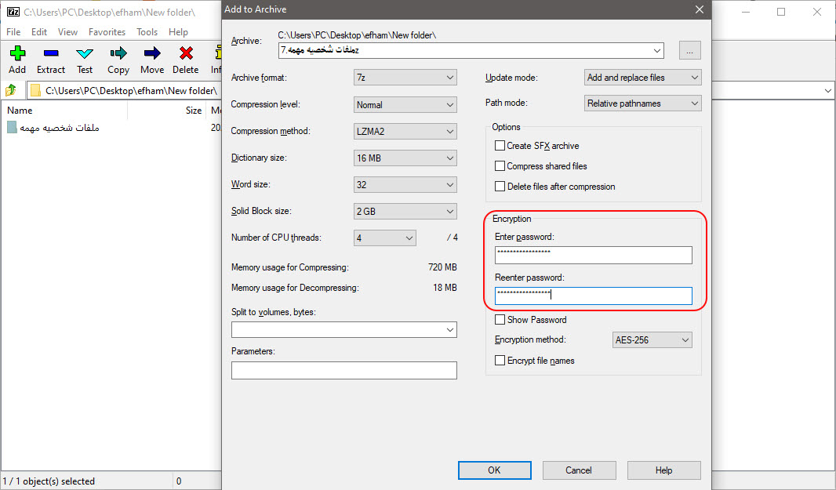Open the Tools menu

coord(147,32)
